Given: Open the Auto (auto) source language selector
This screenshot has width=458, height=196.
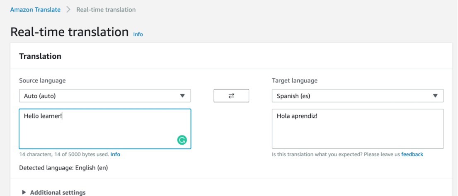Looking at the screenshot, I should click(x=99, y=96).
